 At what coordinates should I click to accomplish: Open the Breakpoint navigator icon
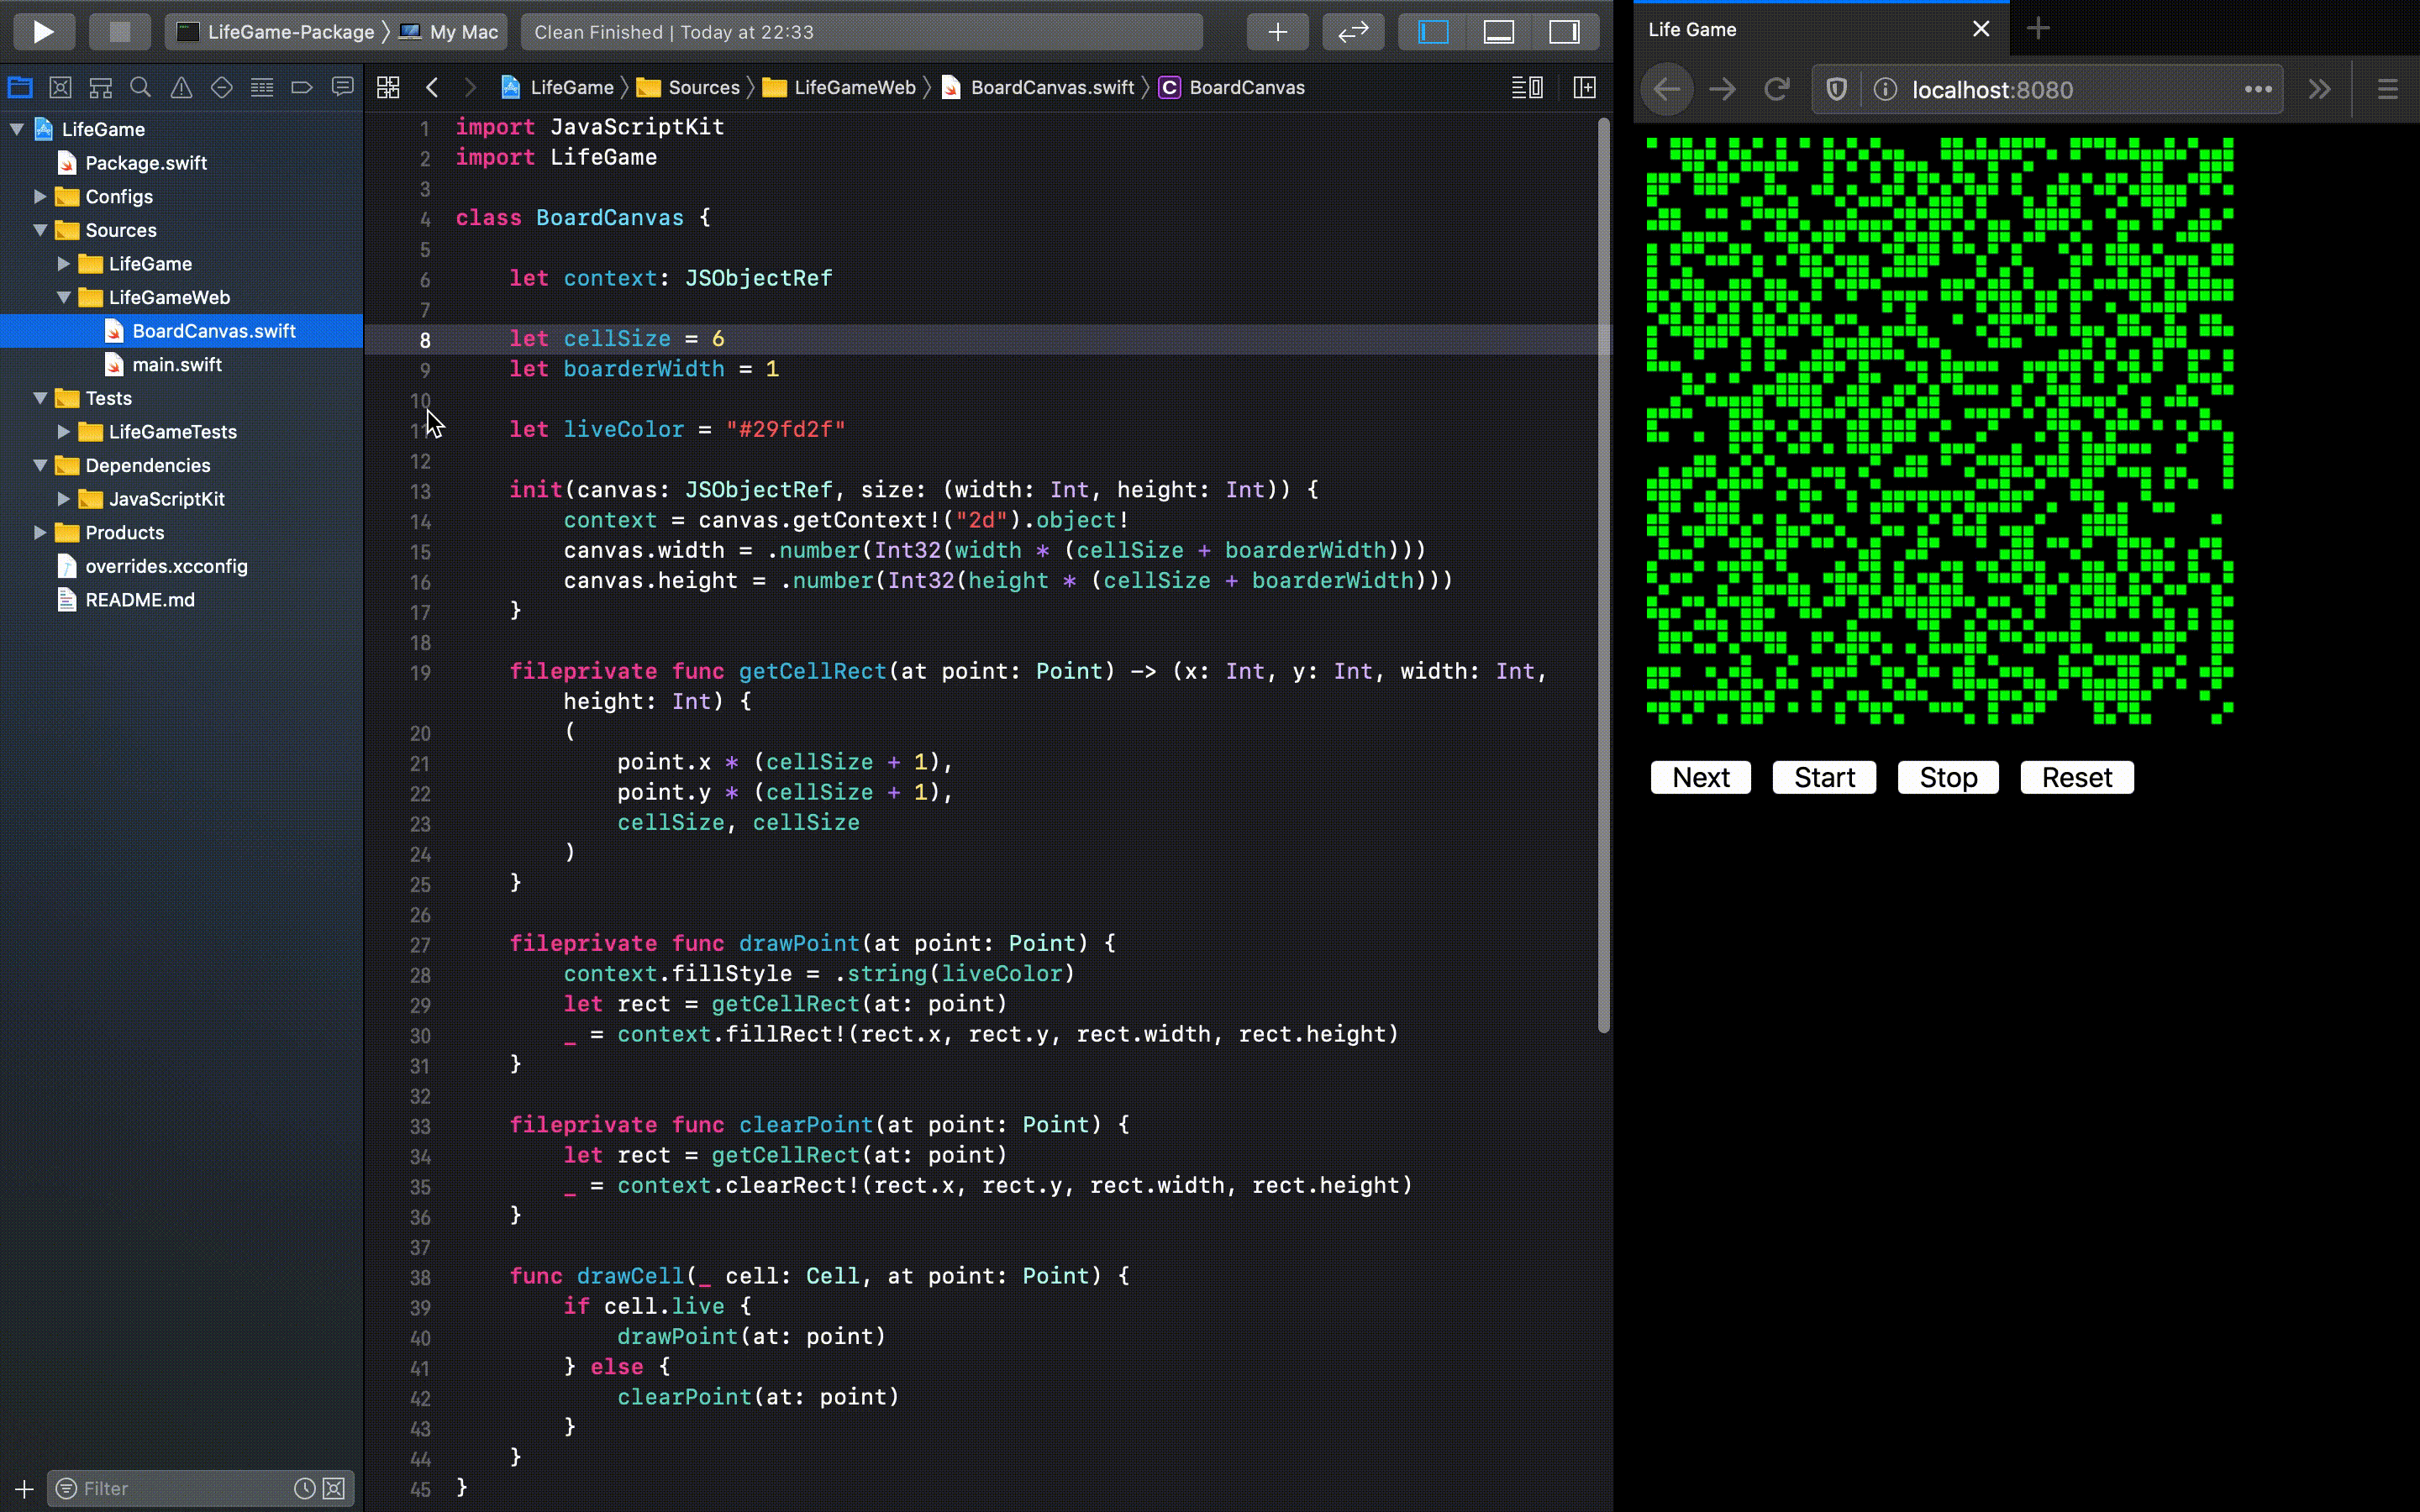[x=302, y=88]
